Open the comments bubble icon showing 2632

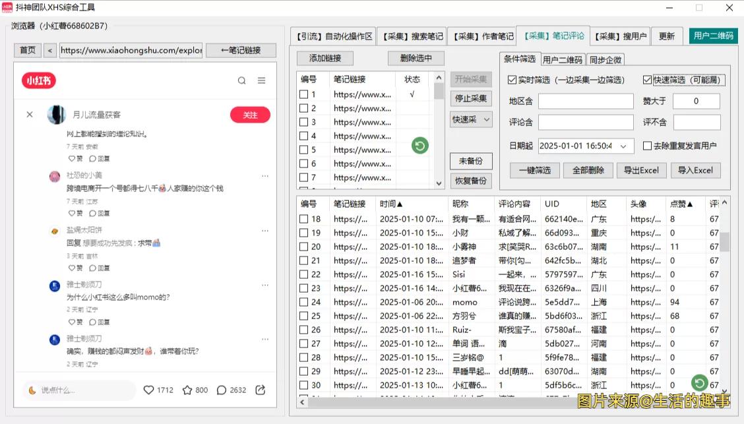(x=222, y=390)
